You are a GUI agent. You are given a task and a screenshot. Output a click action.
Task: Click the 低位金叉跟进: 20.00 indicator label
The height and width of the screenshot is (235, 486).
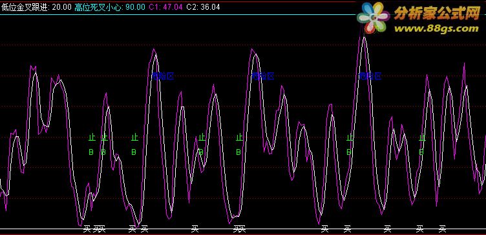click(36, 7)
